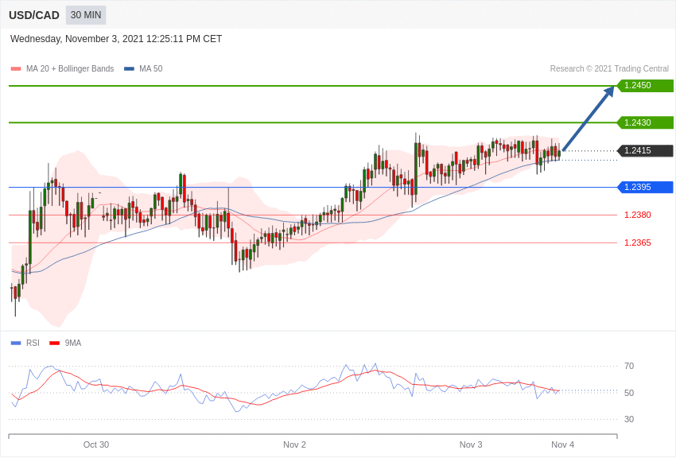
Task: Click the RSI 70 level label
Action: click(629, 366)
